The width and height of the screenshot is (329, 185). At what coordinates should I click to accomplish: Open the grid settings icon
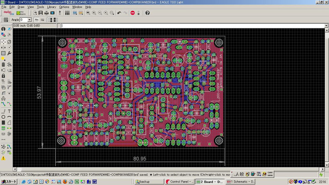pos(6,20)
